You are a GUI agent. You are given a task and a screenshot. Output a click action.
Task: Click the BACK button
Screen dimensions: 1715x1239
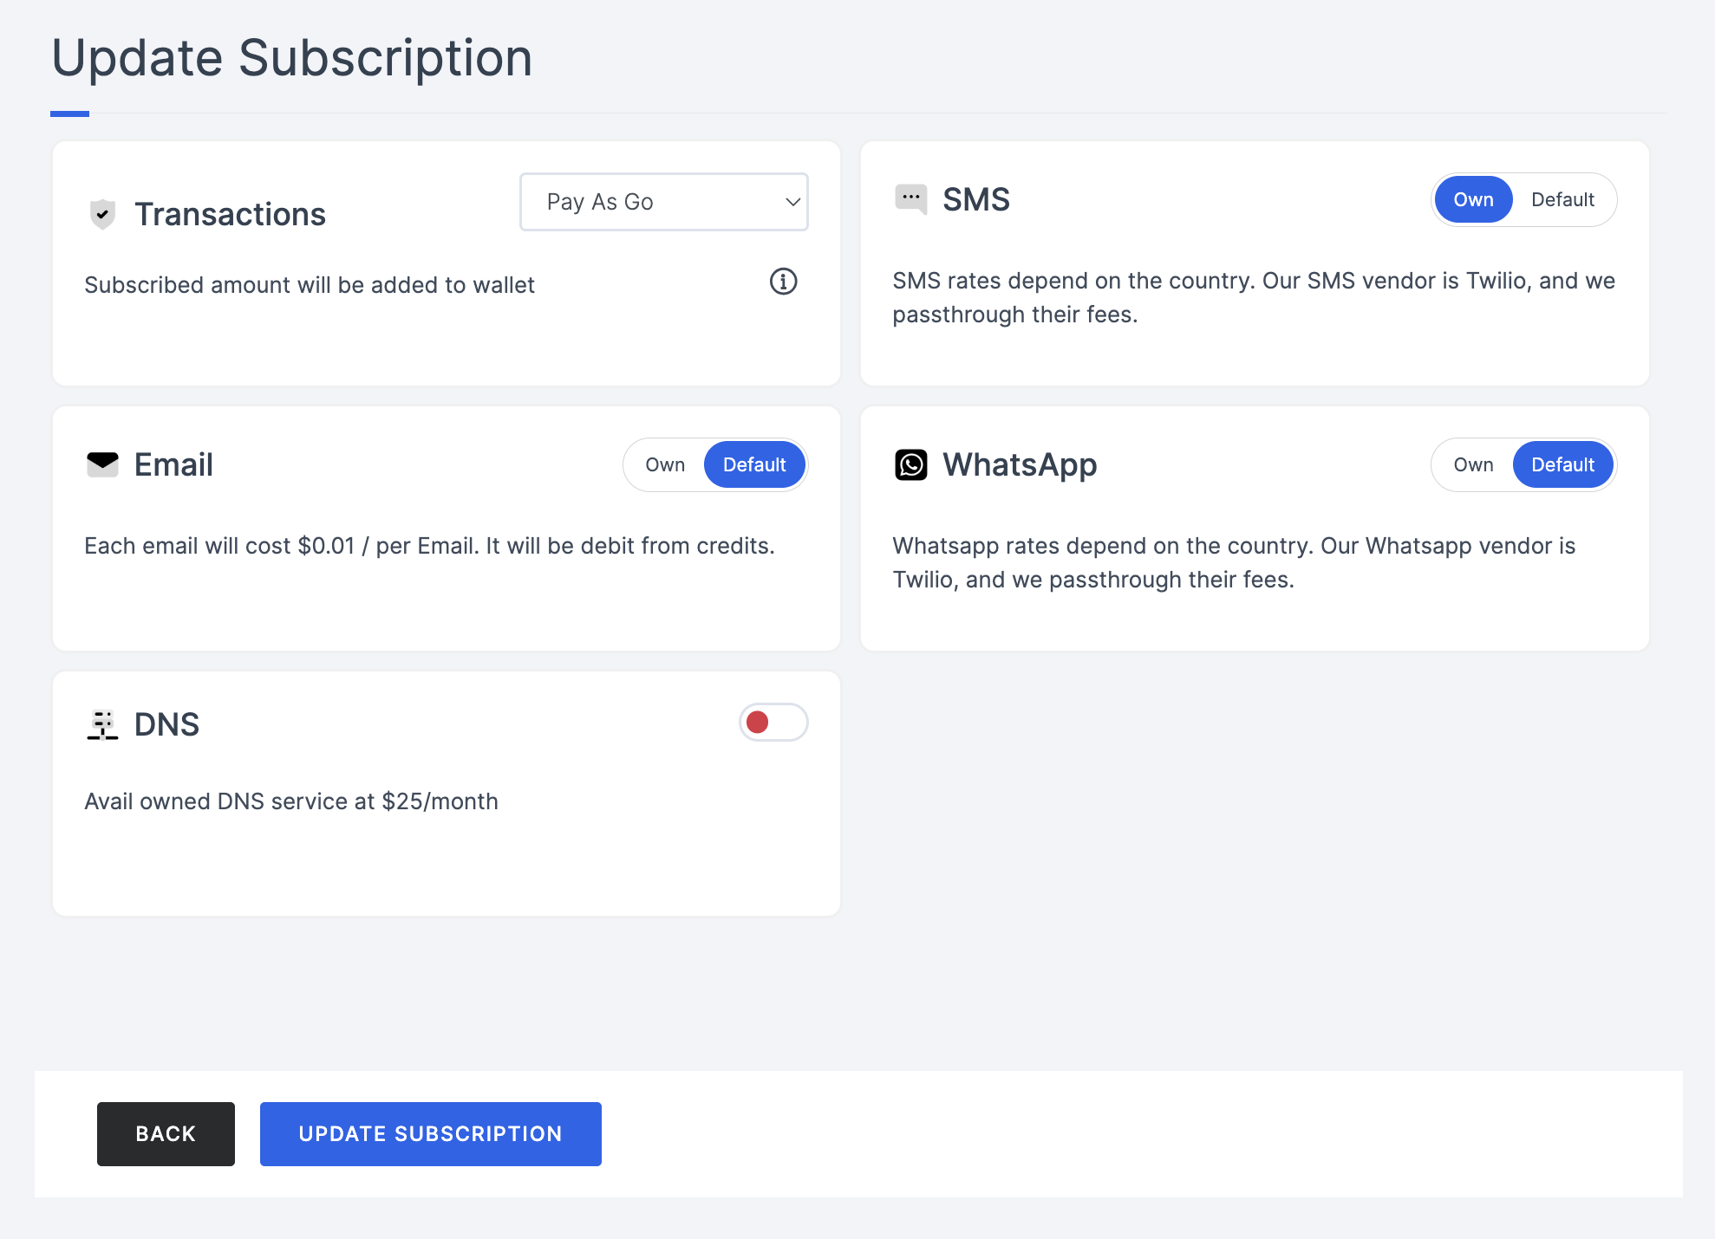165,1134
